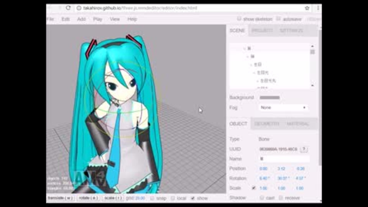Image resolution: width=368 pixels, height=207 pixels.
Task: Select the Scale Y value 1.00
Action: click(x=281, y=188)
